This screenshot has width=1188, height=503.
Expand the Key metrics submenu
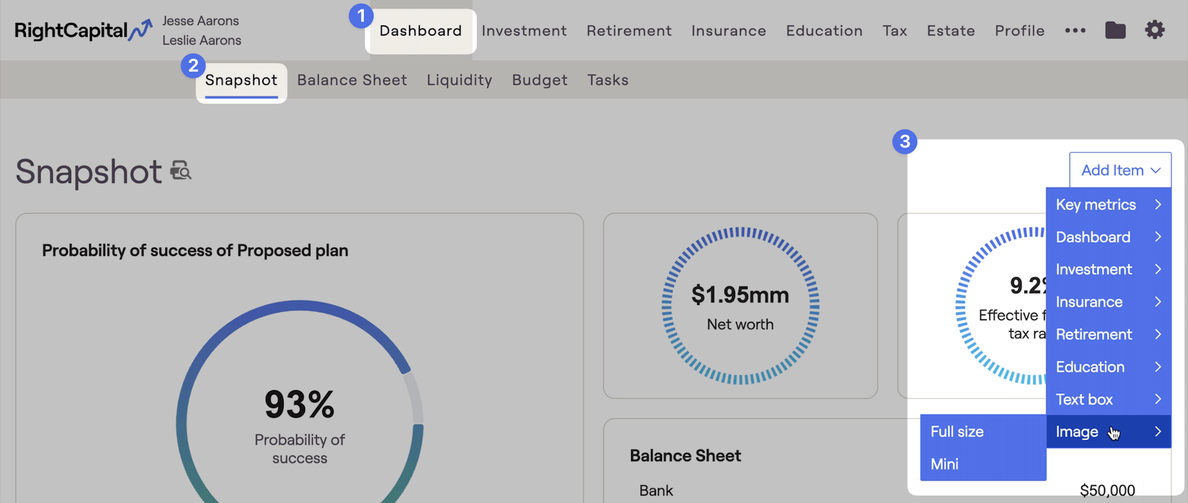tap(1108, 205)
